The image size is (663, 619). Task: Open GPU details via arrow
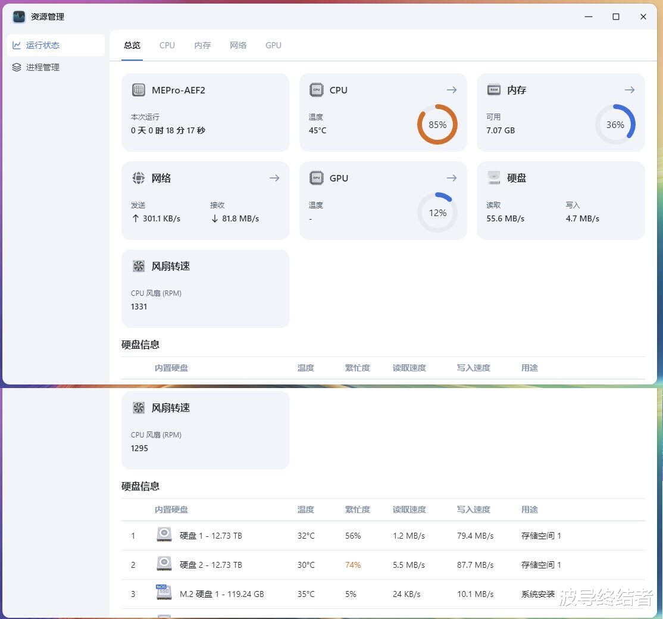[x=452, y=178]
